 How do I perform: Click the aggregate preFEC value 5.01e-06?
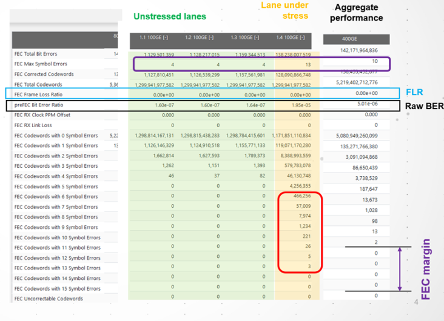point(368,104)
